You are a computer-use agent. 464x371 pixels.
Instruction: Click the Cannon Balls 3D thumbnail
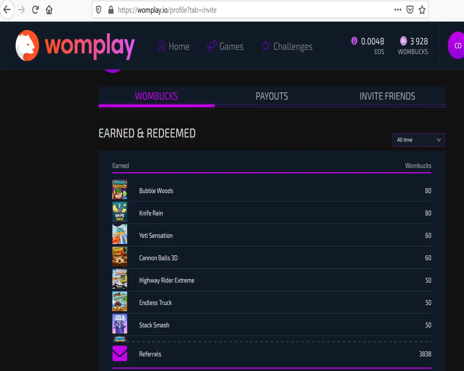pyautogui.click(x=119, y=257)
